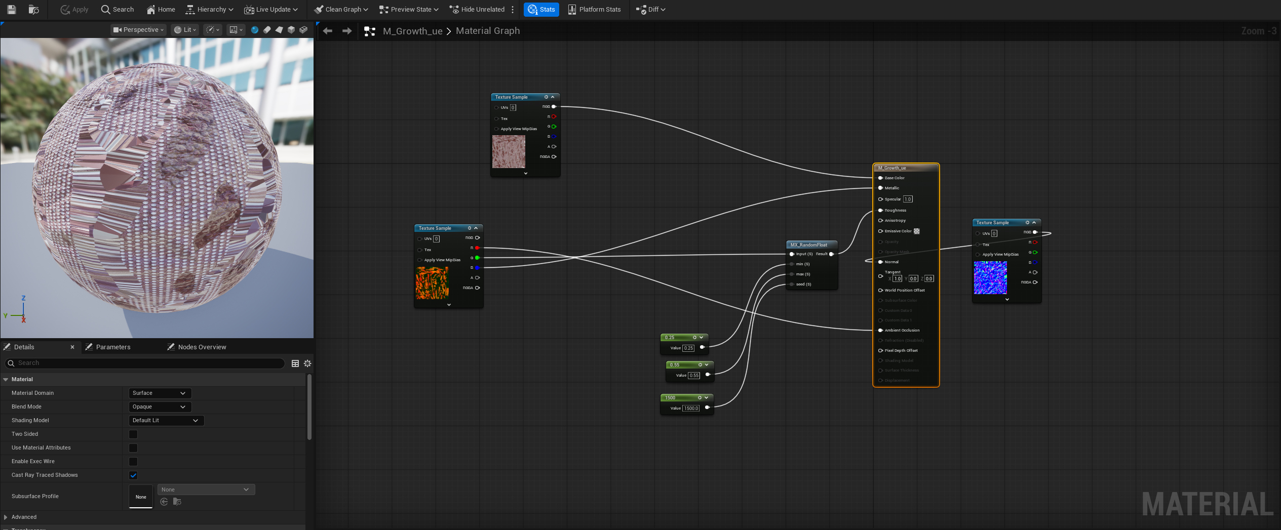Open the viewport show flags menu
The height and width of the screenshot is (530, 1281).
pos(213,30)
